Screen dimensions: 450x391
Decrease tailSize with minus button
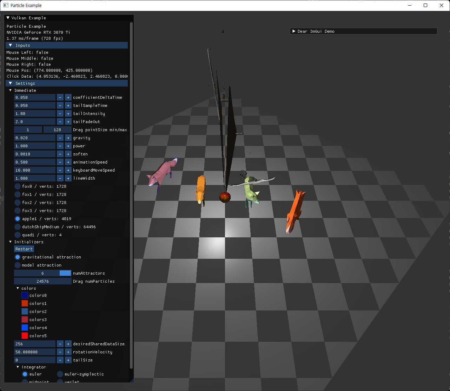tap(60, 360)
